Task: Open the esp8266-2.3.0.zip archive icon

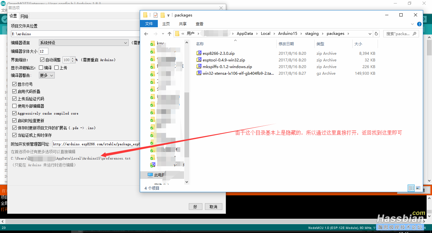Action: (x=199, y=53)
